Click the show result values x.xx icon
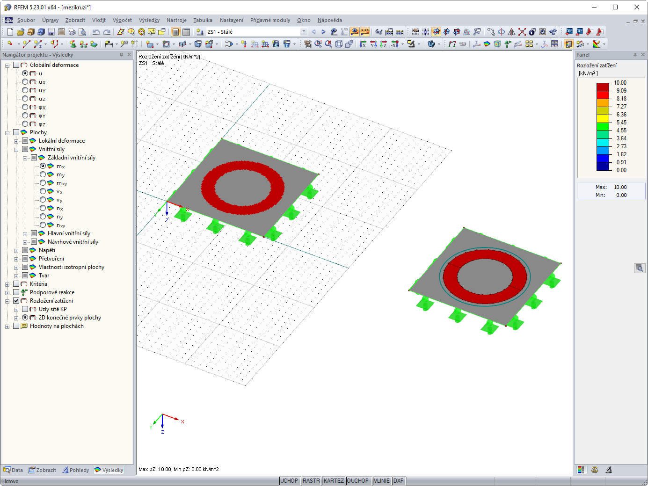 (x=365, y=32)
